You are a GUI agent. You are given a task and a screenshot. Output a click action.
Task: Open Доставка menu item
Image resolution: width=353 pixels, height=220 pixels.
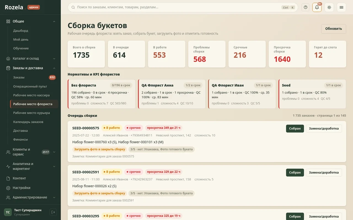(34, 131)
